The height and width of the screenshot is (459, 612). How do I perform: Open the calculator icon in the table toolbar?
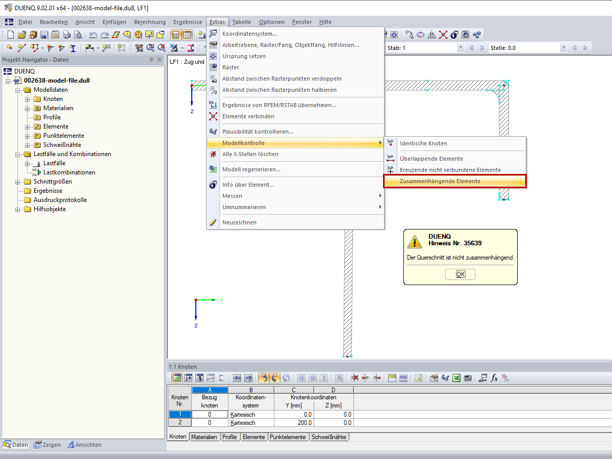pos(467,378)
